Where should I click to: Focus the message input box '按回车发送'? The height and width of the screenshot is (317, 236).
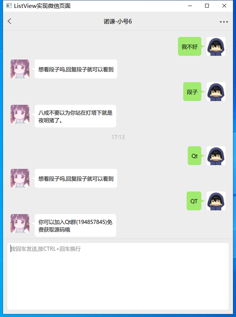pyautogui.click(x=118, y=276)
